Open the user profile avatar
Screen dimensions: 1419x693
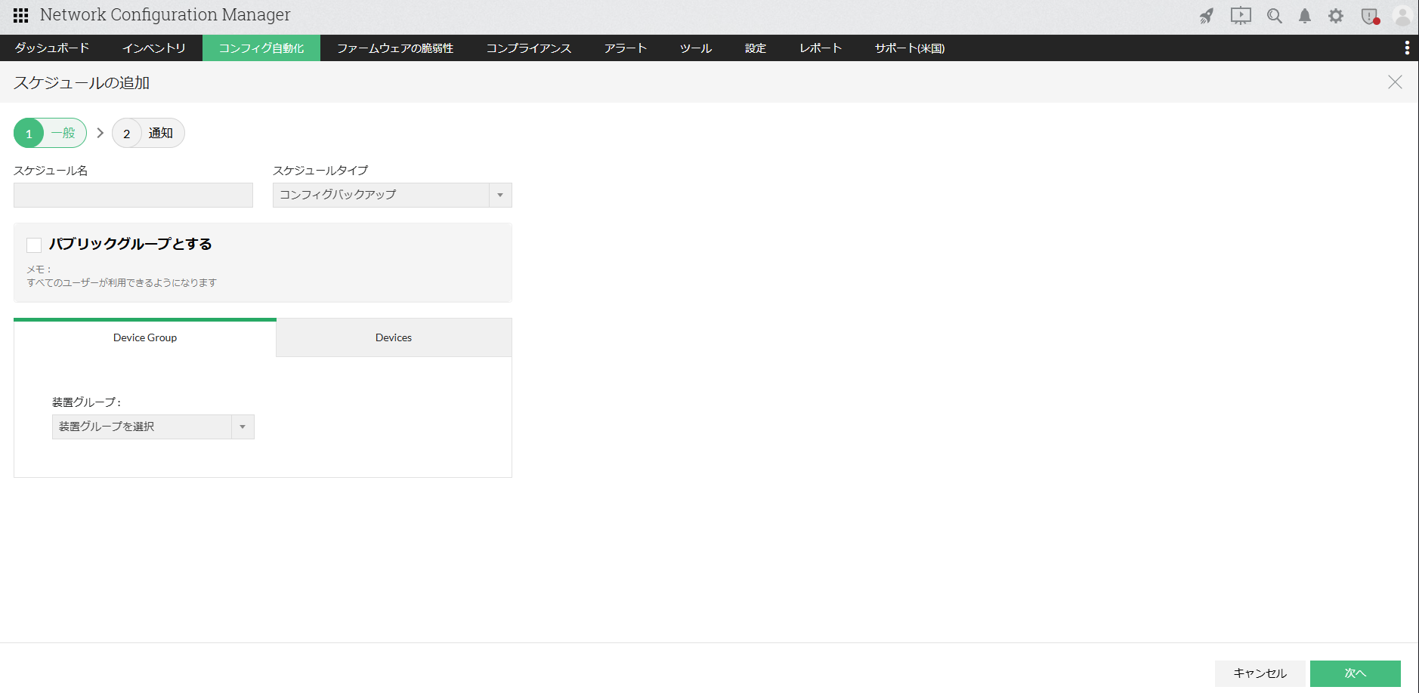click(1402, 16)
